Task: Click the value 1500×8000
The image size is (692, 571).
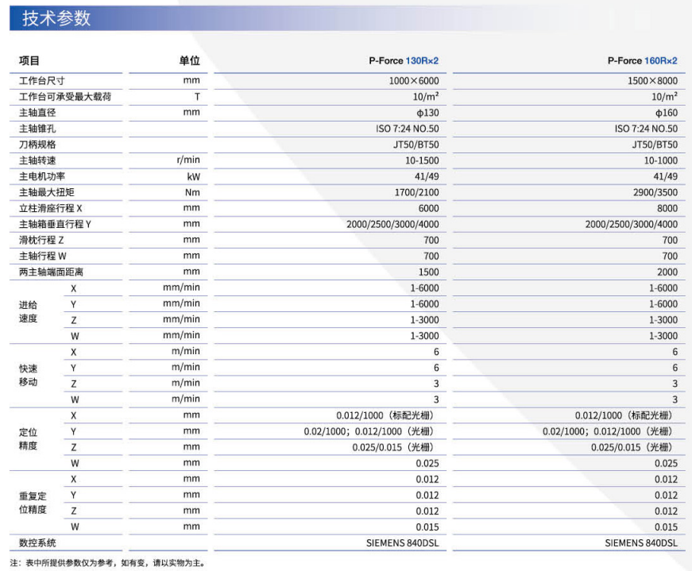Action: [653, 81]
